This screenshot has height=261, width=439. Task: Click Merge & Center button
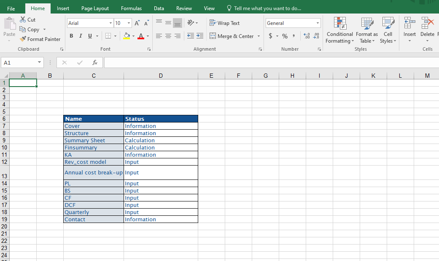click(232, 36)
